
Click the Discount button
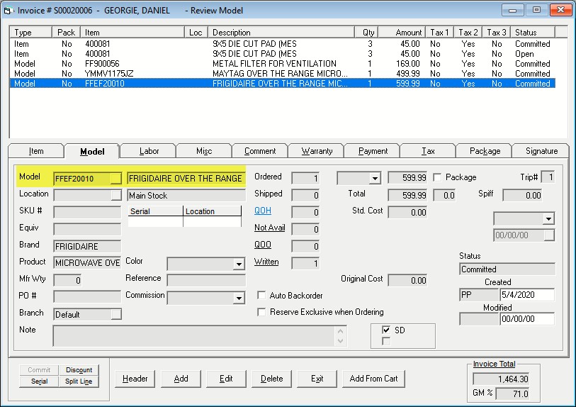pos(79,370)
